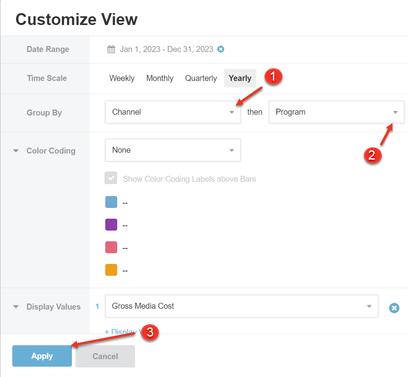Click the chevron beside Color Coding

click(15, 151)
